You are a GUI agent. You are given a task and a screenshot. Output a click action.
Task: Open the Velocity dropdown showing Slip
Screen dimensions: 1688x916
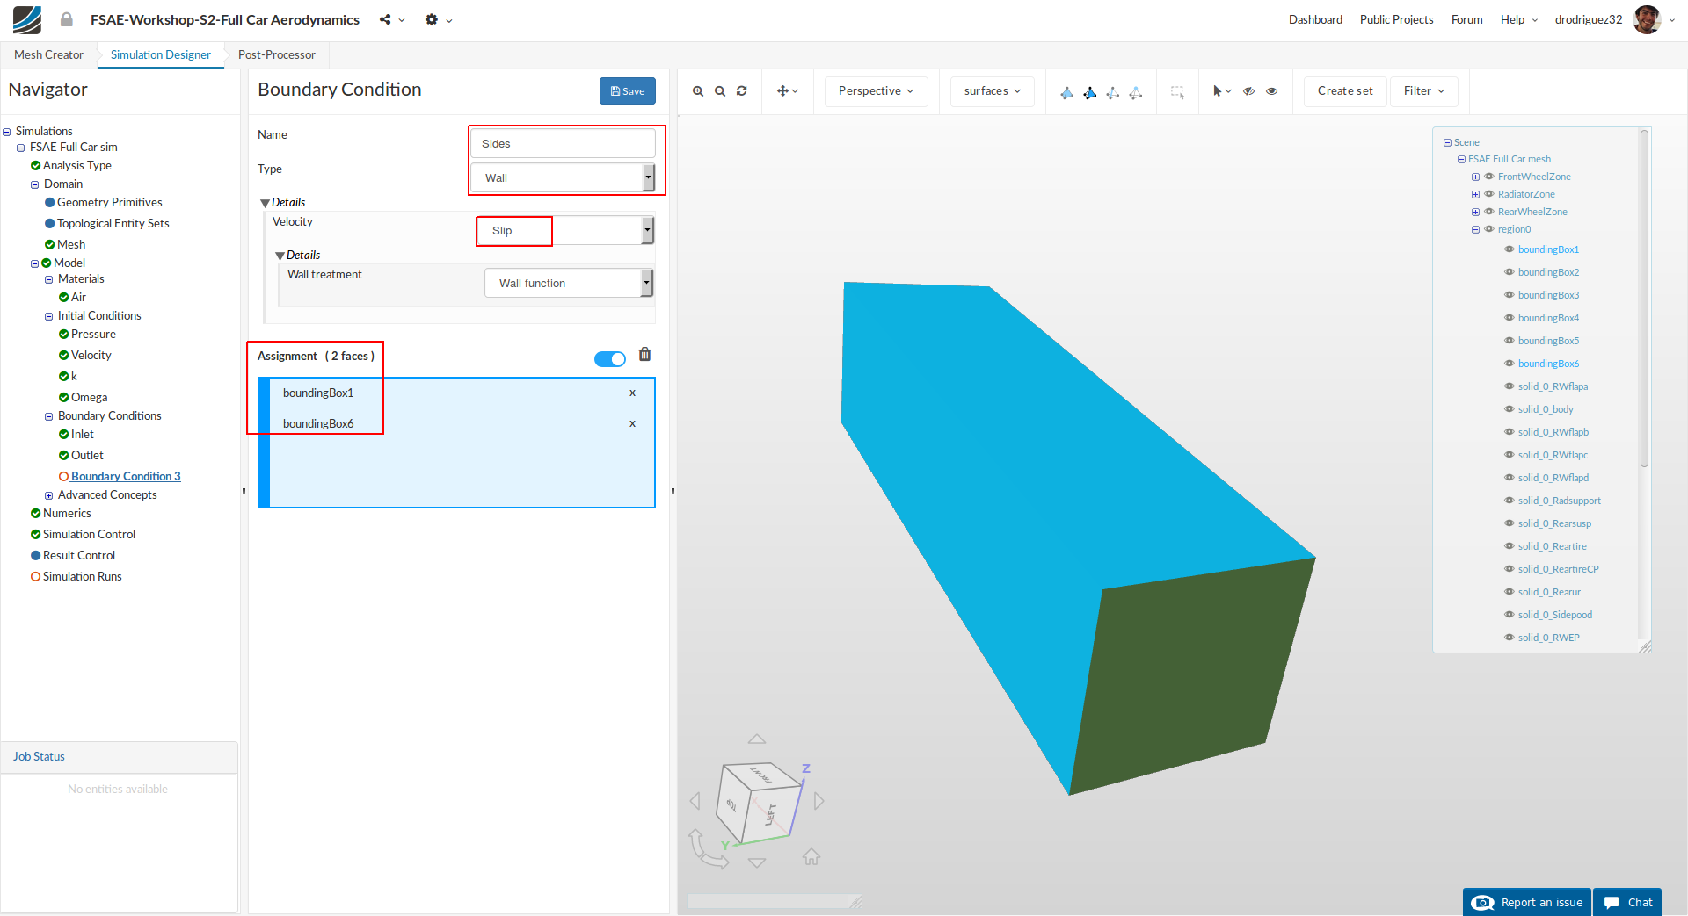point(564,230)
